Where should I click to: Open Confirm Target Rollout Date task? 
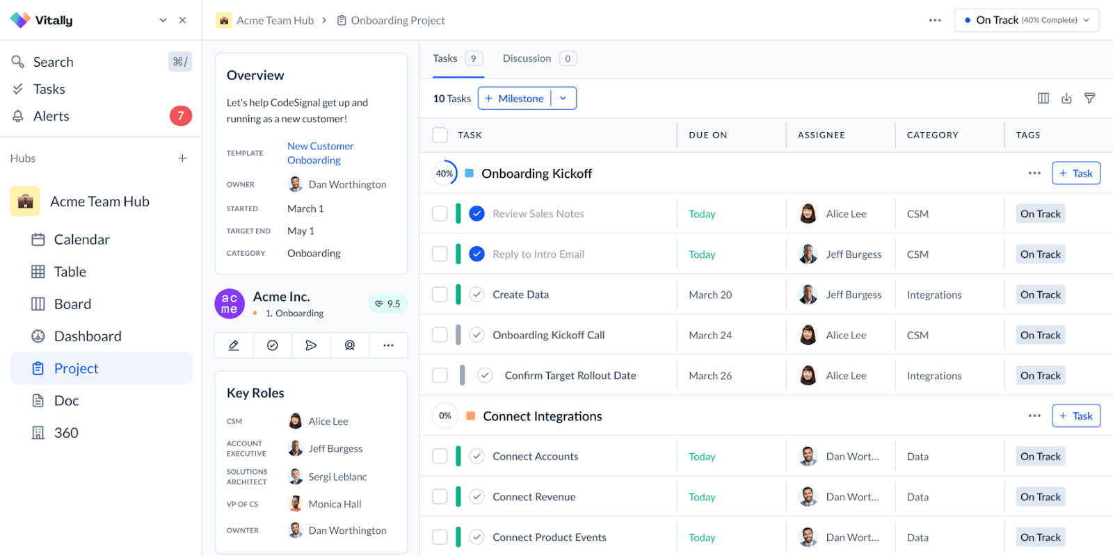(570, 375)
